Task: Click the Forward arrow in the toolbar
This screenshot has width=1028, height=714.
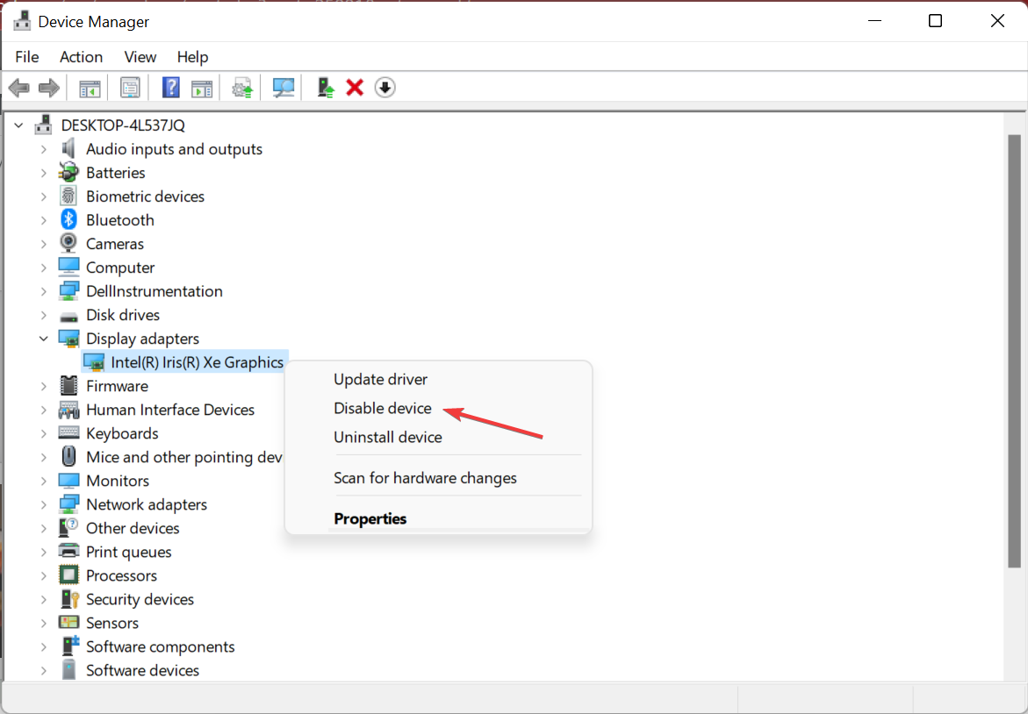Action: pyautogui.click(x=49, y=88)
